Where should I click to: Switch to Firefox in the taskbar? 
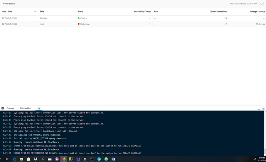point(64,159)
